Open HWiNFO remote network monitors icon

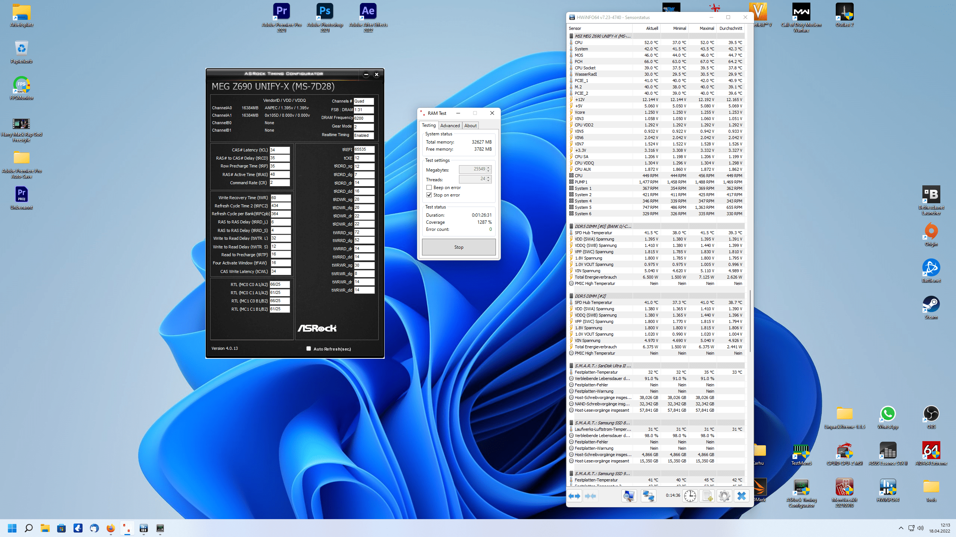point(648,496)
